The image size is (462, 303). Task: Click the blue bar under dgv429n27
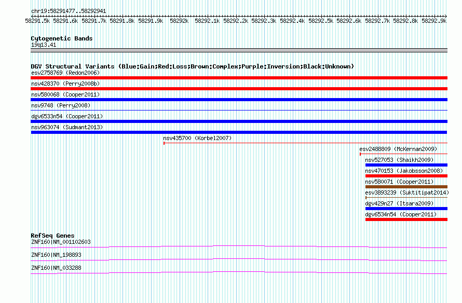406,209
